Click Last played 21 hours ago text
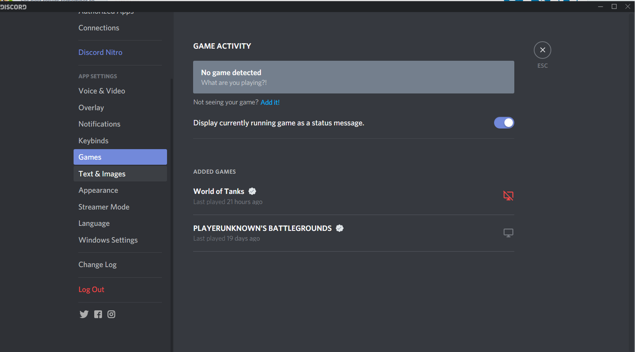 tap(228, 202)
